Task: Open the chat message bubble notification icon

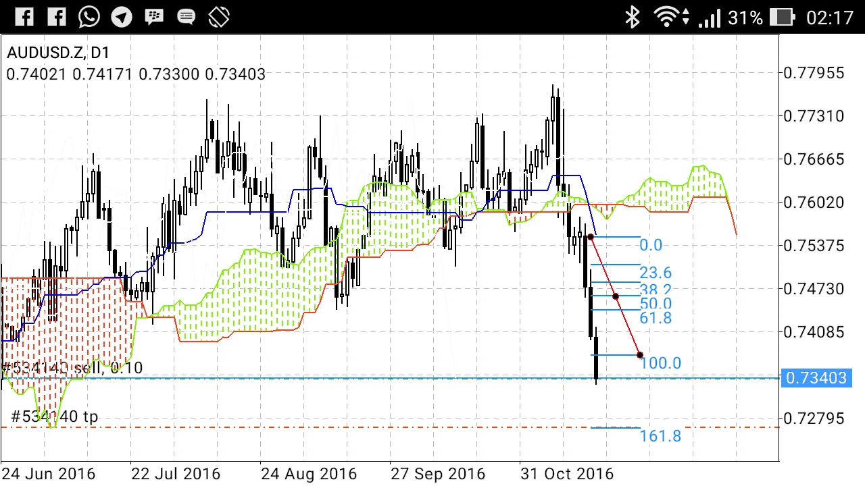Action: pos(187,18)
